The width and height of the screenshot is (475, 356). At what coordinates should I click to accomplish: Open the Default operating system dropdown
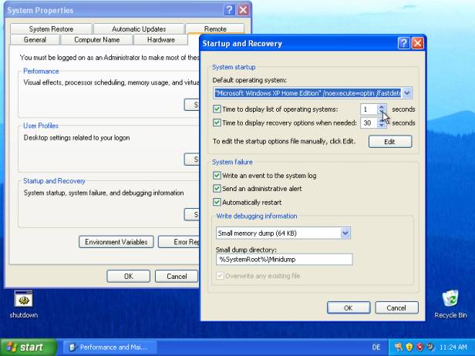pos(407,93)
